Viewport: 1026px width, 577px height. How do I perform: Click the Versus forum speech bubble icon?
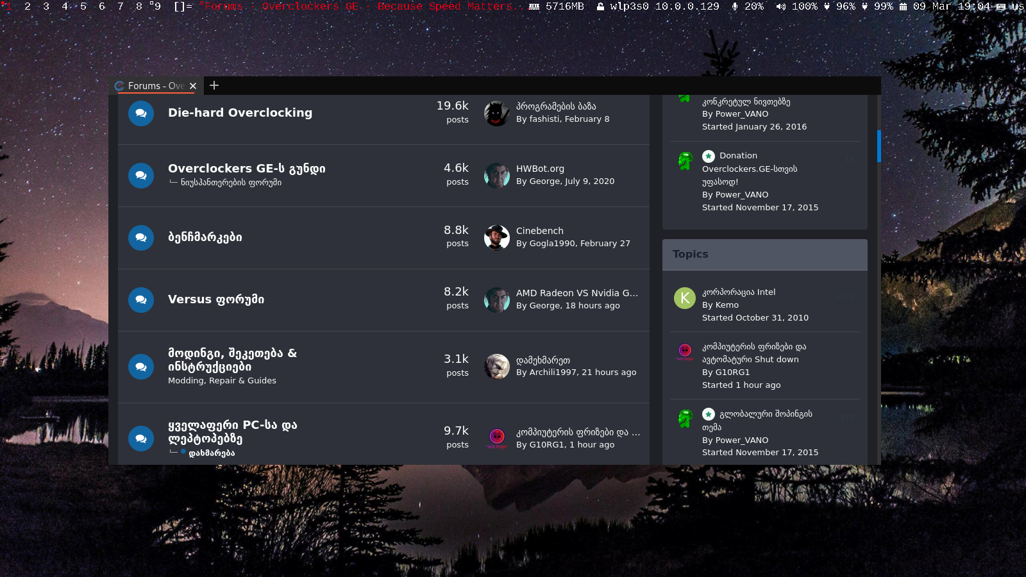click(x=141, y=300)
